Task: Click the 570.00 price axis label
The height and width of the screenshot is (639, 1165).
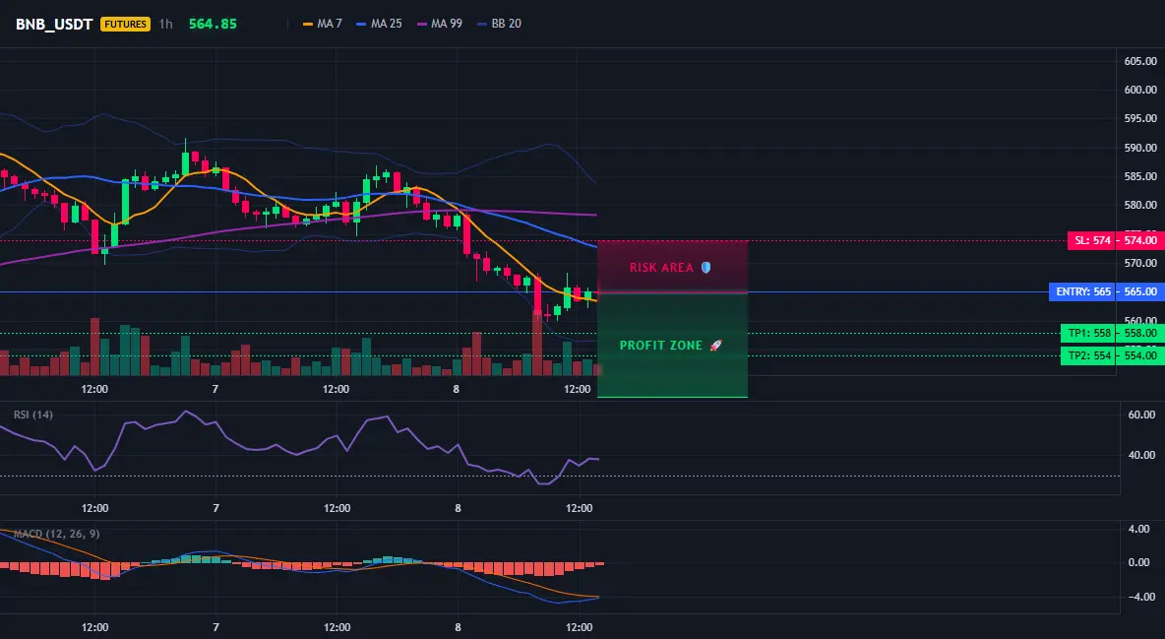Action: 1140,263
